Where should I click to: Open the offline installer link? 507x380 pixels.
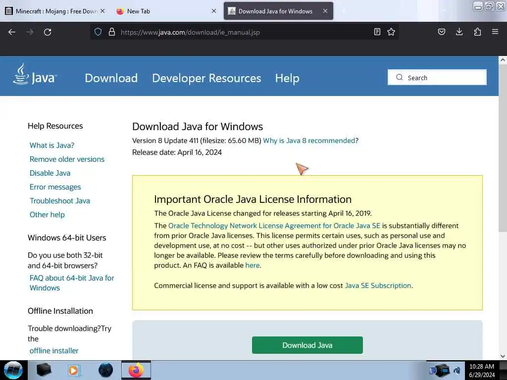(54, 351)
